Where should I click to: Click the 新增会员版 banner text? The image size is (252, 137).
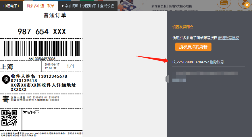pos(159,6)
